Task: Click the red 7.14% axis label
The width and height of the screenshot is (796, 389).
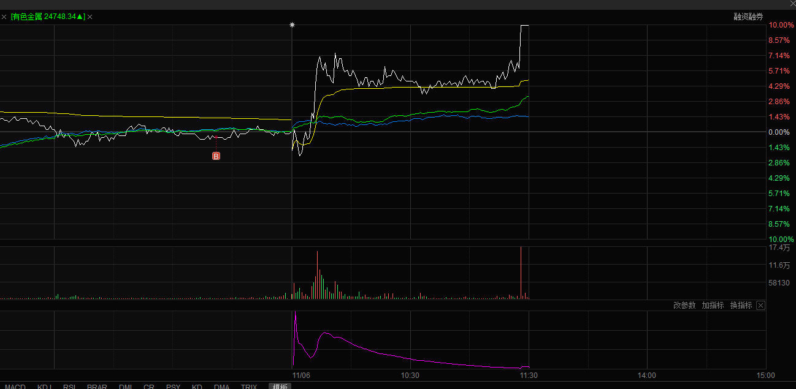Action: 779,56
